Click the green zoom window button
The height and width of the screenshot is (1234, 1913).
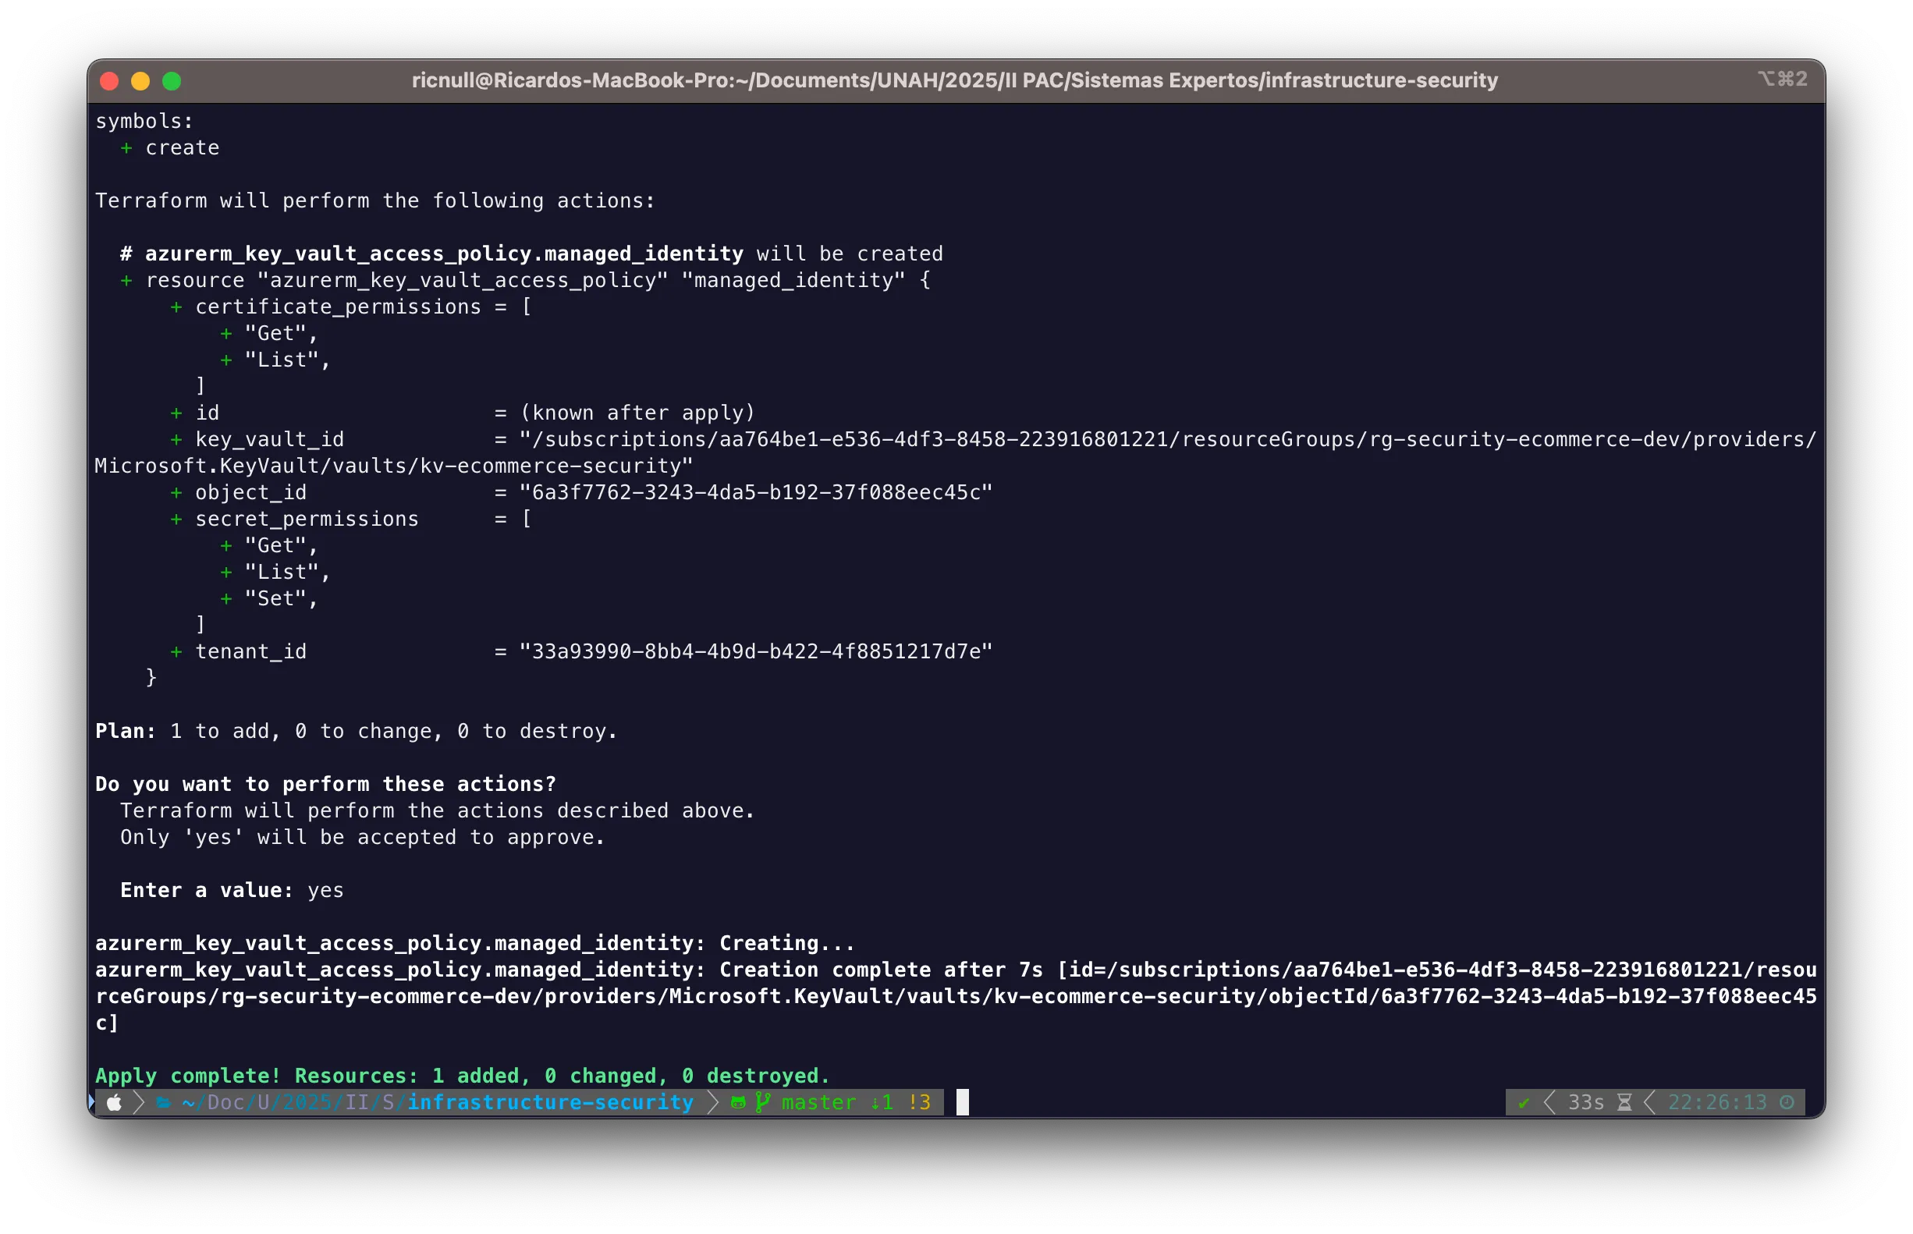[x=172, y=81]
